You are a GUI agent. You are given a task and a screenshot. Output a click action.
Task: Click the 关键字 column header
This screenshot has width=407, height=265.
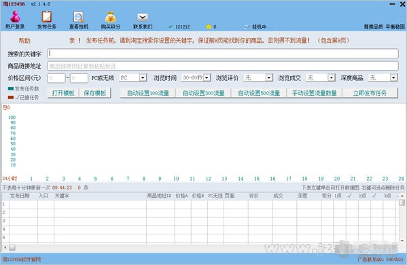point(62,196)
